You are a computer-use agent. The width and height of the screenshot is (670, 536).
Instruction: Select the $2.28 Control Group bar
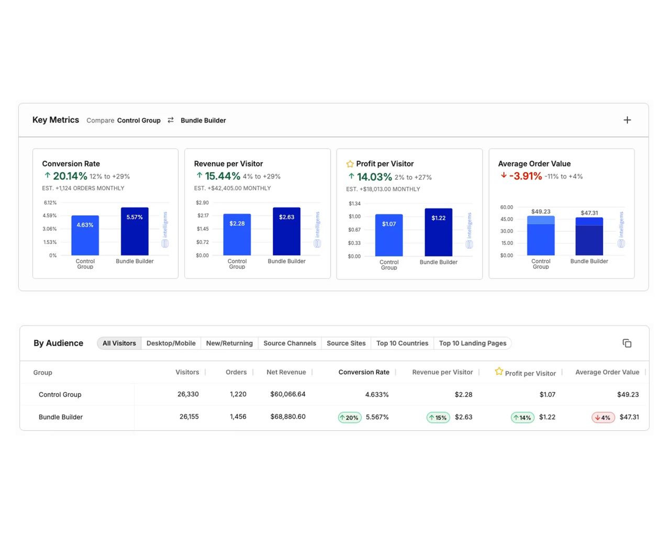point(237,234)
